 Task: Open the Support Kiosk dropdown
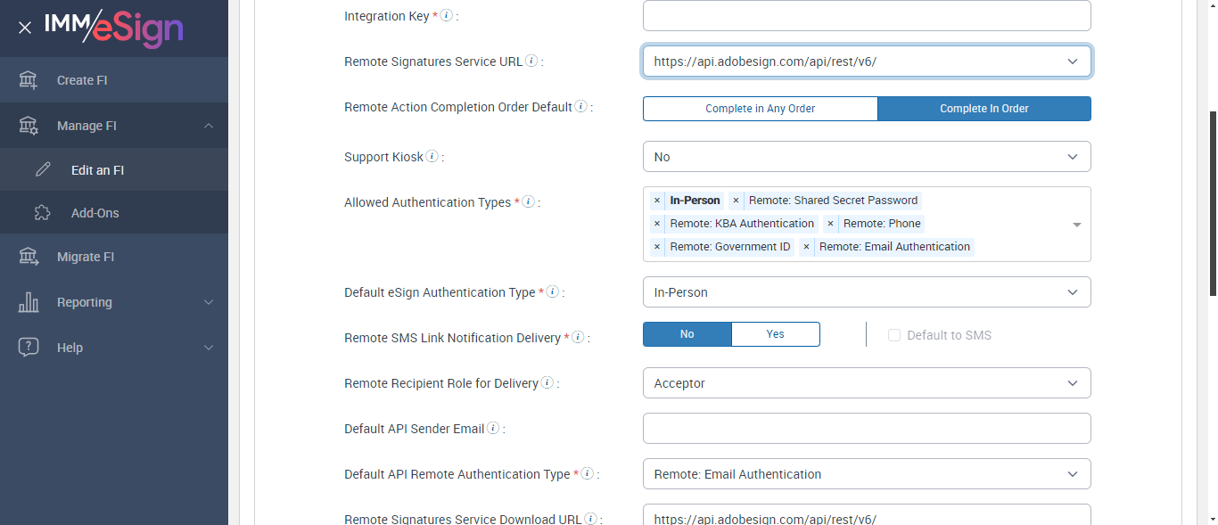[866, 157]
